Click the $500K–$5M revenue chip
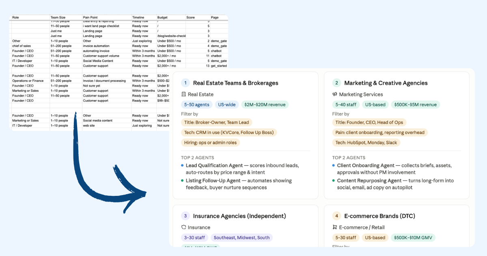 [416, 104]
